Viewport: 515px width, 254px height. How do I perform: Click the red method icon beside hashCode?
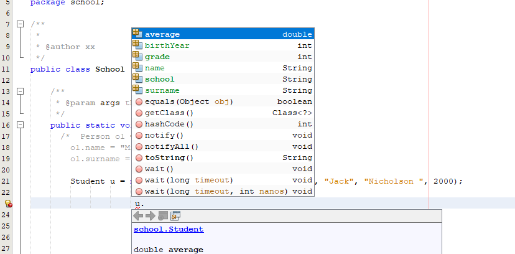139,125
